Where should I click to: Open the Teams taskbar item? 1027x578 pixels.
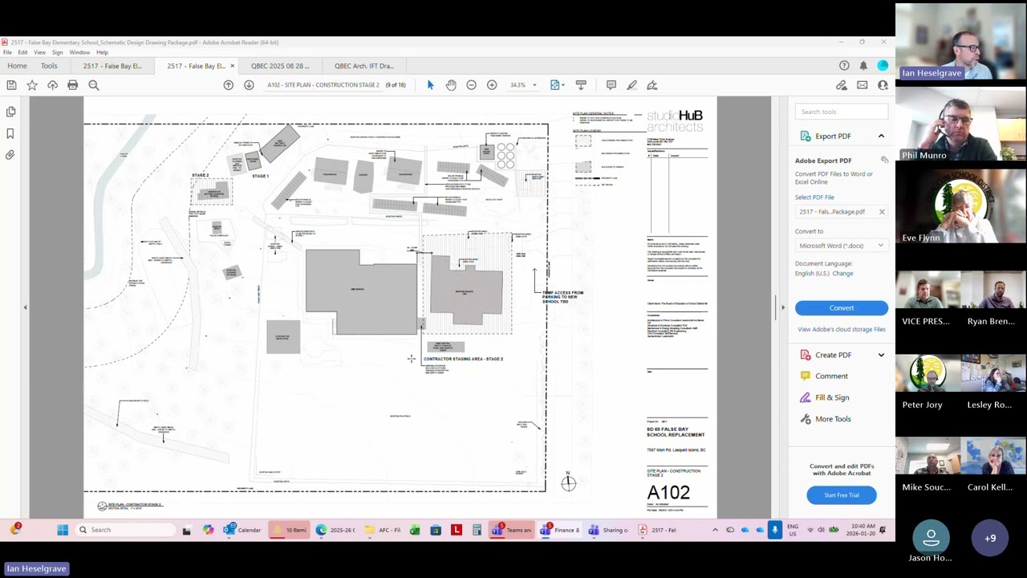tap(511, 530)
